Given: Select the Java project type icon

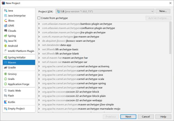Looking at the screenshot, I should coord(6,10).
